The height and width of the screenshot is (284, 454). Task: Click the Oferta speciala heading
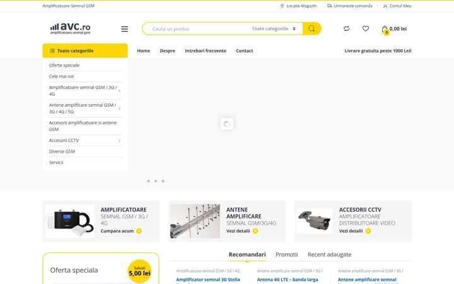click(x=74, y=270)
